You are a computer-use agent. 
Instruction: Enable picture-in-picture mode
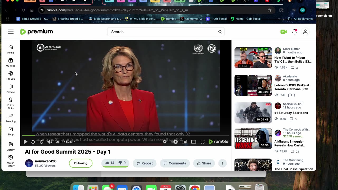[184, 142]
